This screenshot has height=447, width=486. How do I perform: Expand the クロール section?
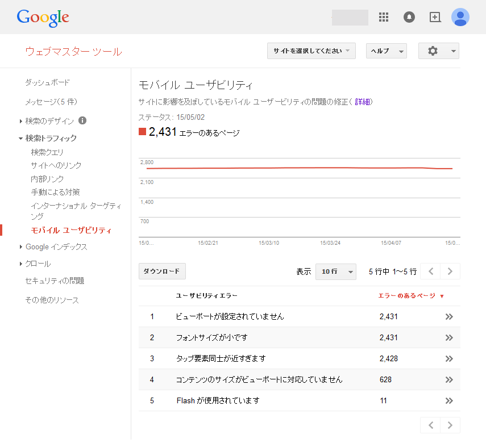[21, 264]
